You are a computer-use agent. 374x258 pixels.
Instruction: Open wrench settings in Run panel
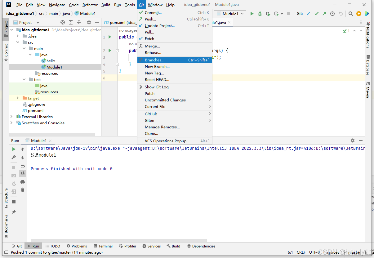[x=14, y=157]
